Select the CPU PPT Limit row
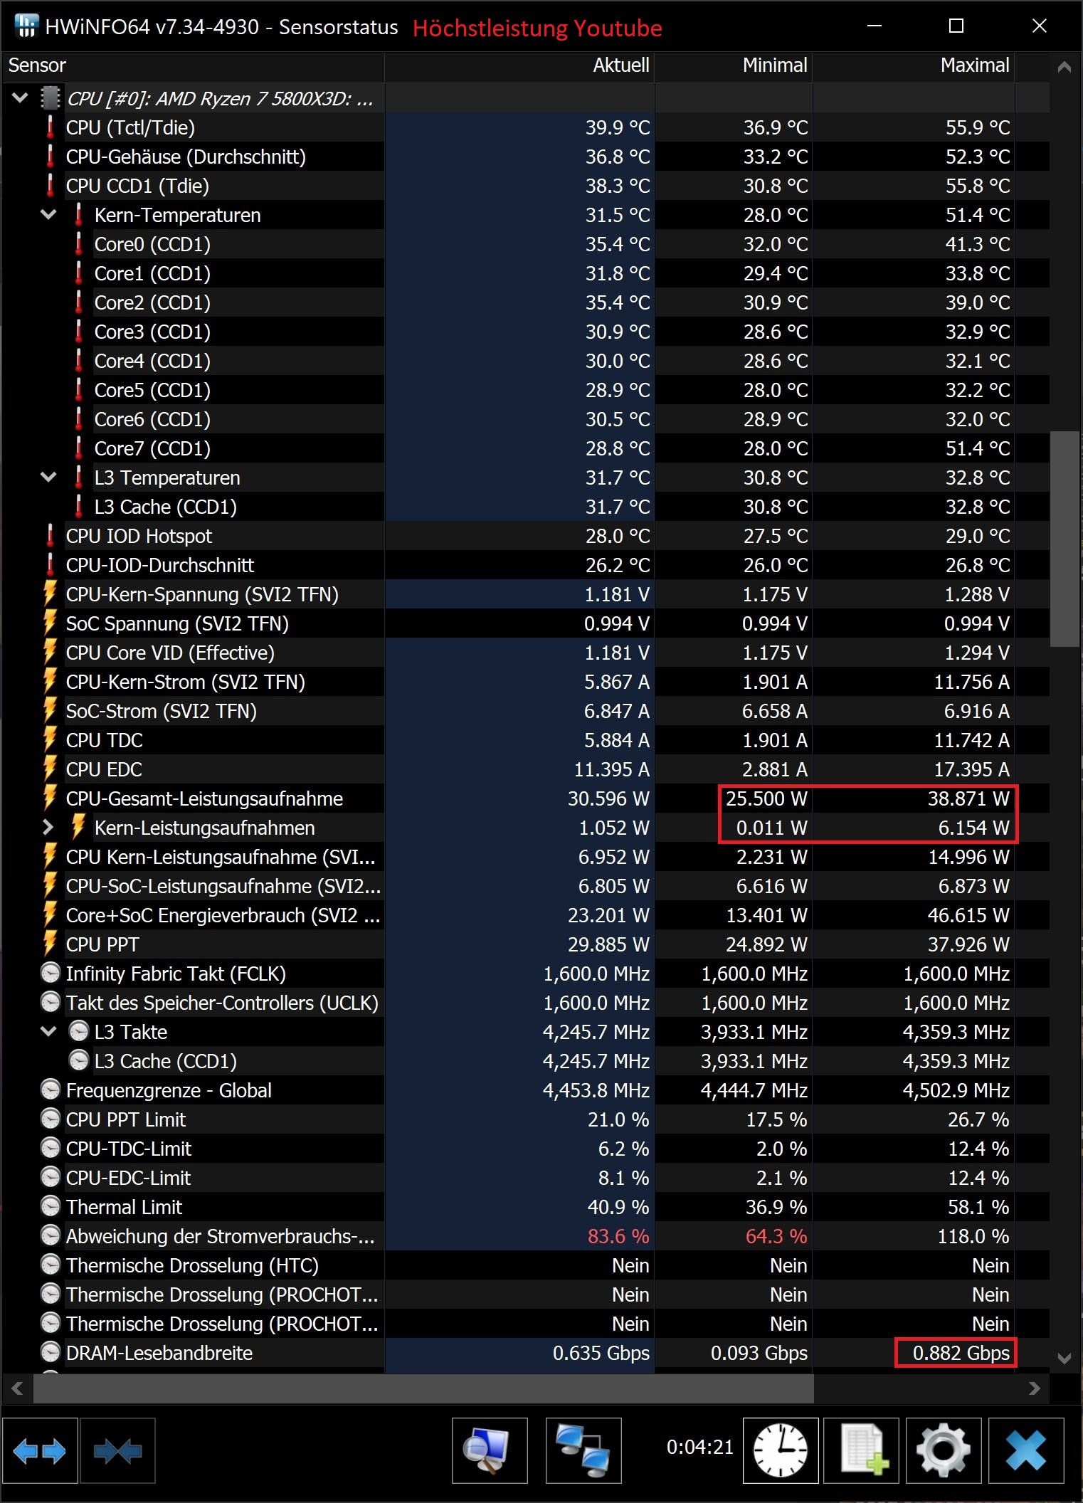The width and height of the screenshot is (1083, 1503). tap(525, 1119)
